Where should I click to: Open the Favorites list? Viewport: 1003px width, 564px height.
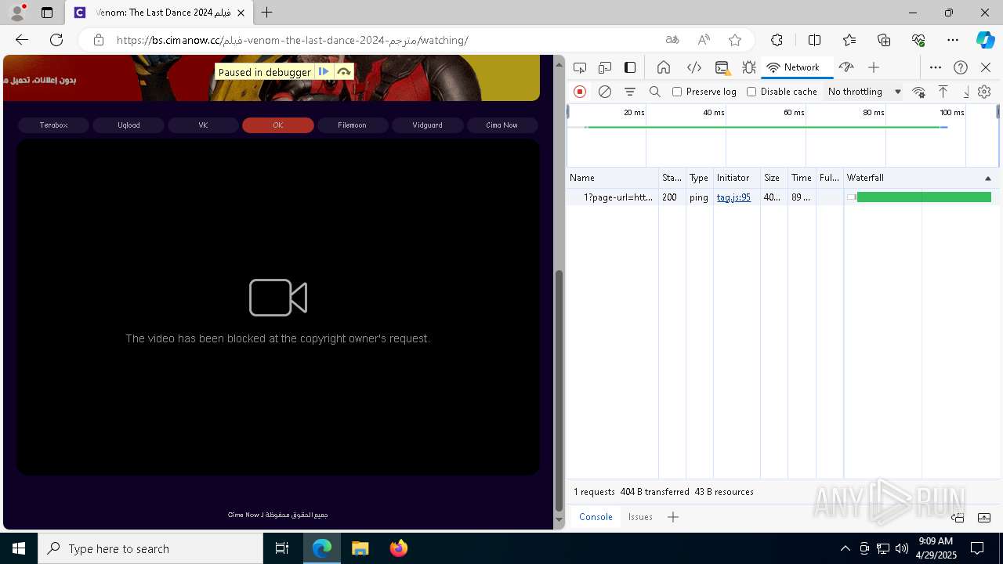[x=849, y=40]
